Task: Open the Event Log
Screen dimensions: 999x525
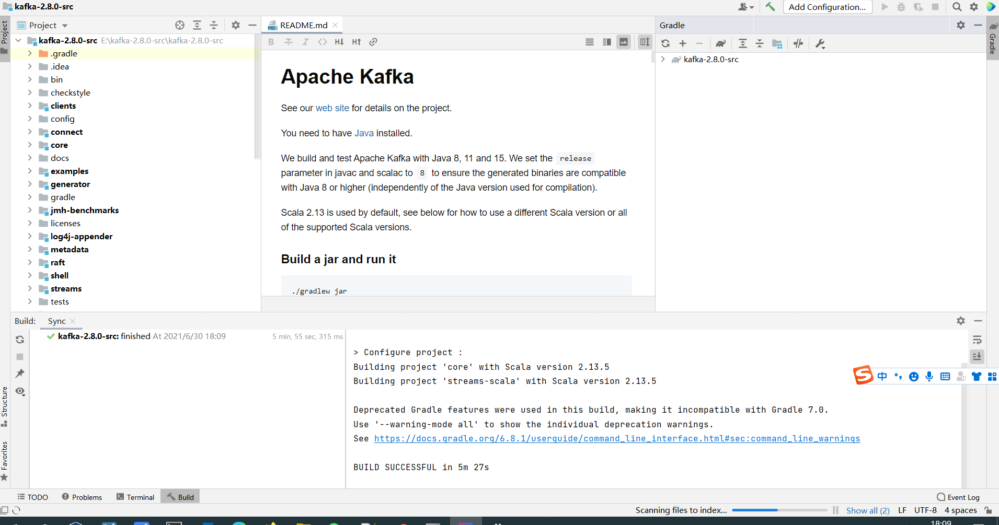Action: [958, 497]
